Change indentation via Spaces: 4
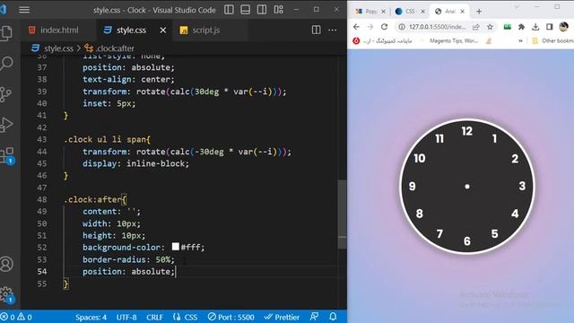This screenshot has width=574, height=323. coord(91,317)
